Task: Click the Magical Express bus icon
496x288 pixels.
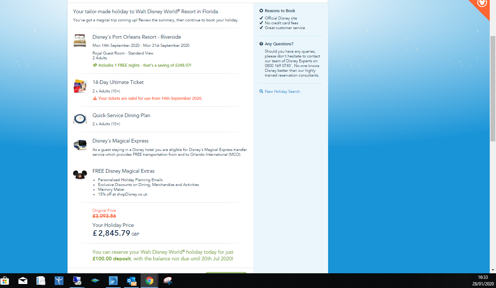Action: coord(80,145)
